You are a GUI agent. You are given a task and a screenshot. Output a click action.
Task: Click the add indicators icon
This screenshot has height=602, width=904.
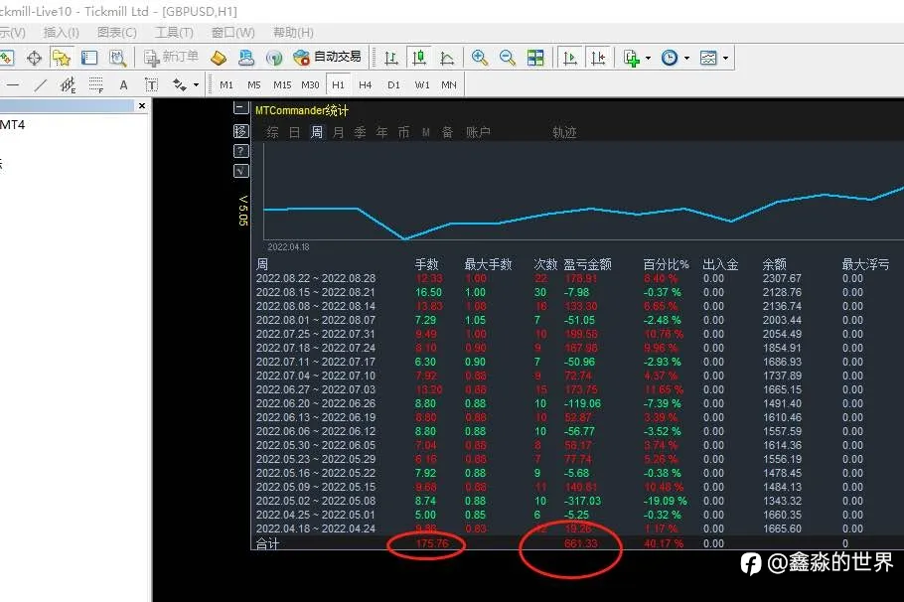point(632,58)
